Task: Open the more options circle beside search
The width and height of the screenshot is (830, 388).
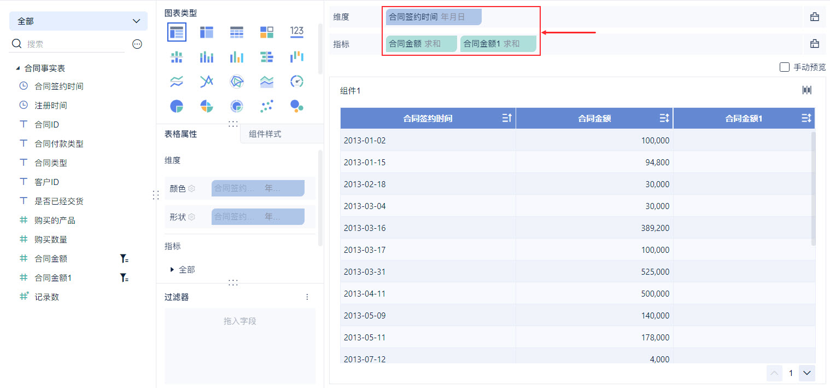Action: tap(137, 44)
